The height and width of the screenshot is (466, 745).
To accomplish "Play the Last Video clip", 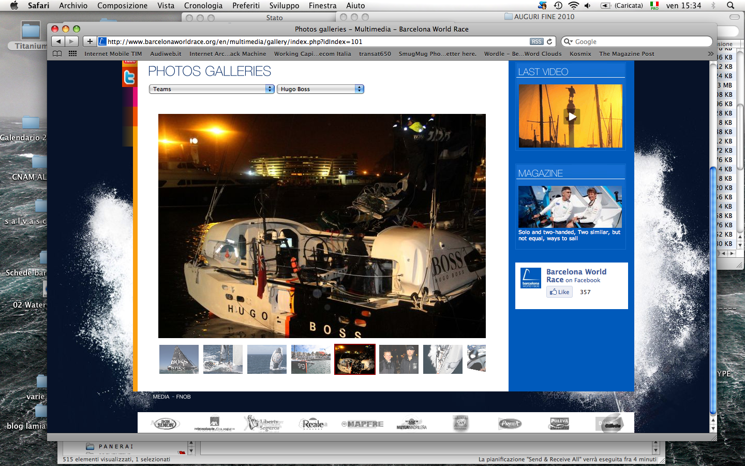I will 571,116.
